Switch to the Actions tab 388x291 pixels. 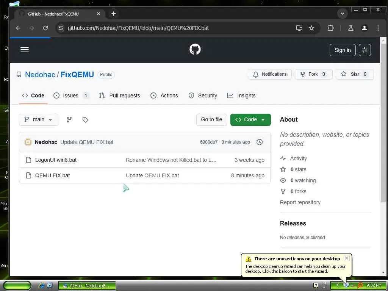pos(164,95)
